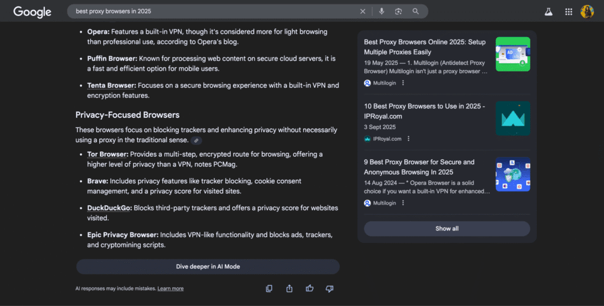
Task: Open Search Labs flask icon
Action: coord(549,12)
